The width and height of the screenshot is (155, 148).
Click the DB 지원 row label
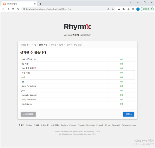tap(25, 64)
